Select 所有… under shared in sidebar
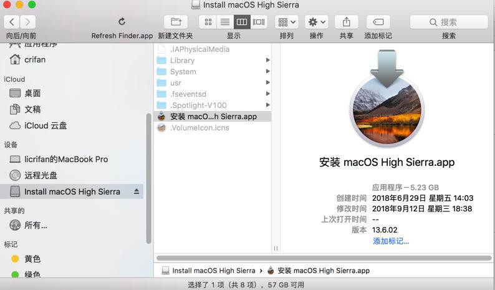The image size is (495, 290). [x=72, y=225]
